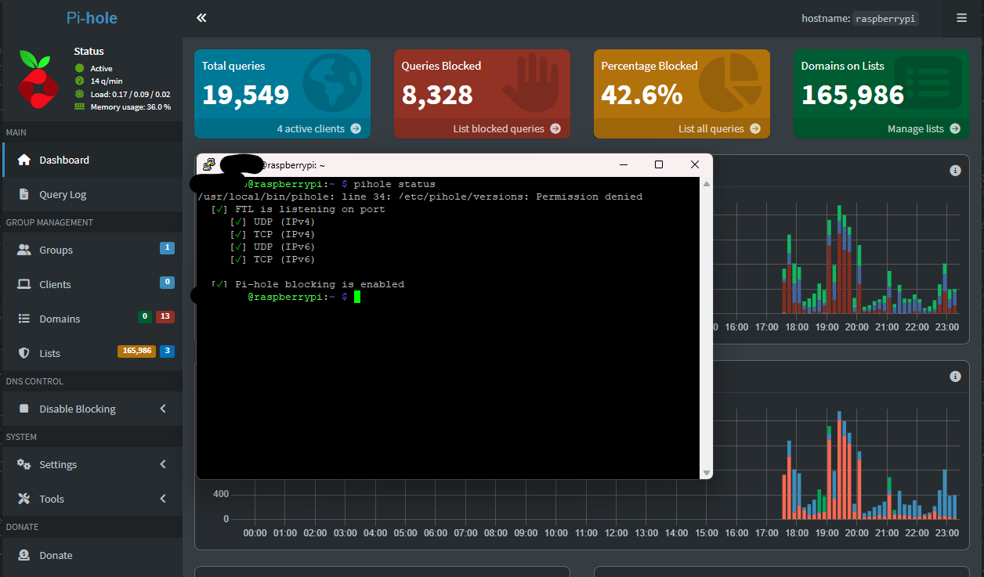984x577 pixels.
Task: Click the Settings gears icon
Action: [x=24, y=464]
